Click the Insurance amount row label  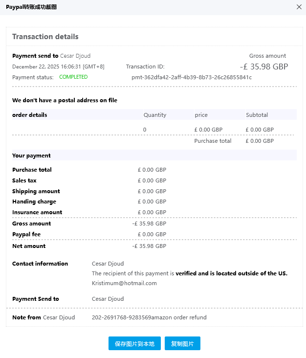coord(37,212)
